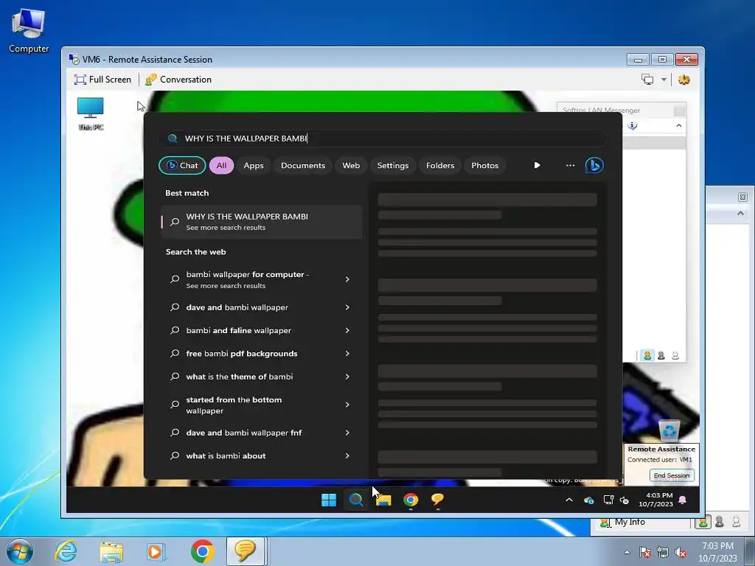Viewport: 755px width, 566px height.
Task: Expand 'dave and bambi wallpaper fnf' arrow
Action: [x=347, y=433]
